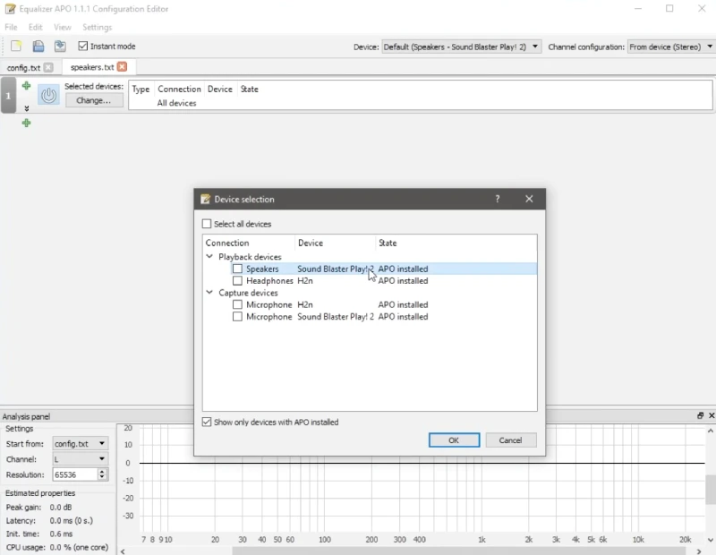Switch to the config.txt tab
This screenshot has height=555, width=716.
(x=22, y=67)
